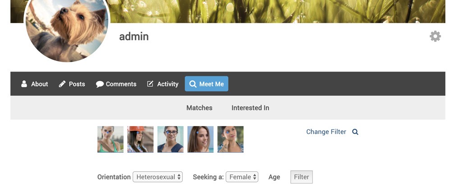
Task: Open the settings gear icon
Action: pos(435,36)
